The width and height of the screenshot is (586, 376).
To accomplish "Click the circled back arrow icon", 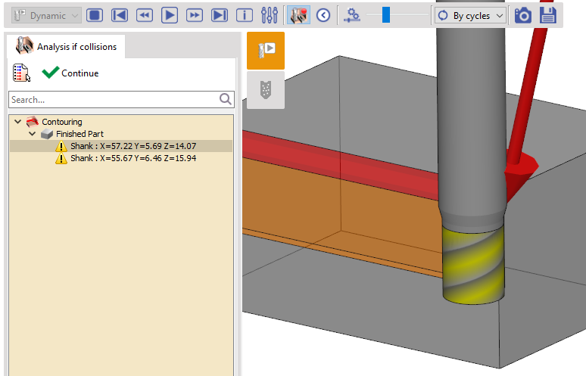I will pyautogui.click(x=323, y=15).
